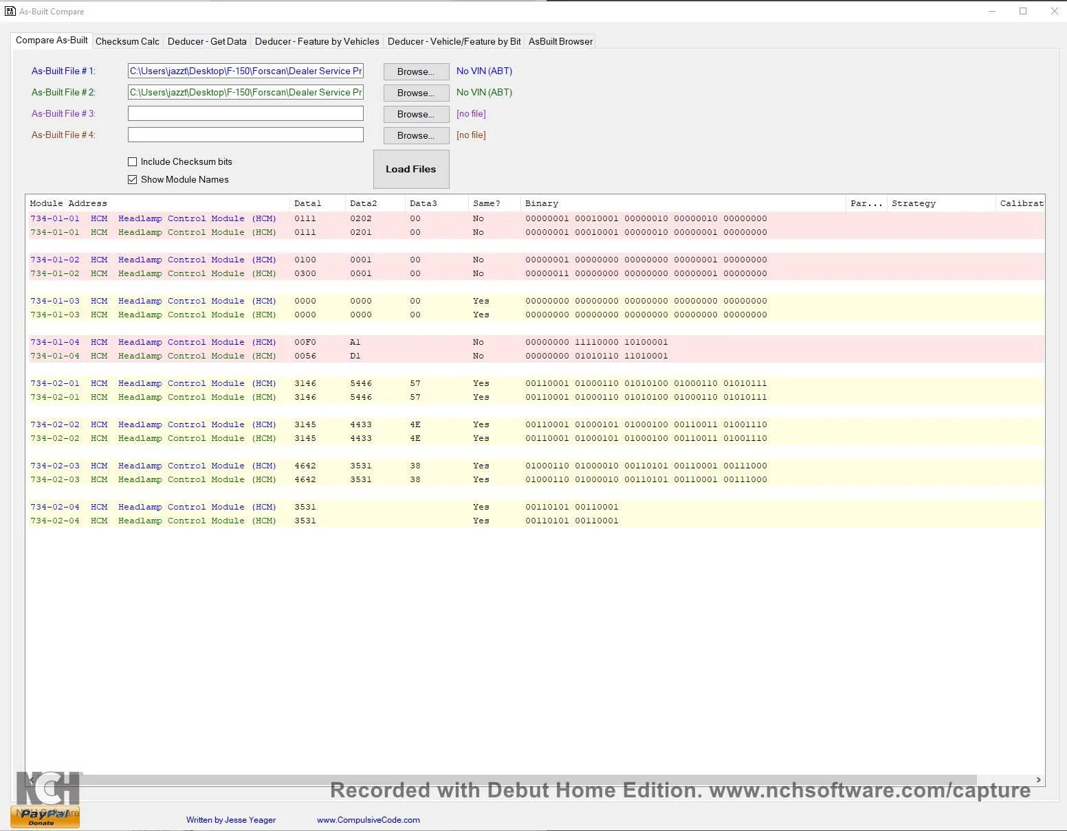The image size is (1067, 831).
Task: Click binary 00000000 01010110 11010001
Action: coord(596,356)
